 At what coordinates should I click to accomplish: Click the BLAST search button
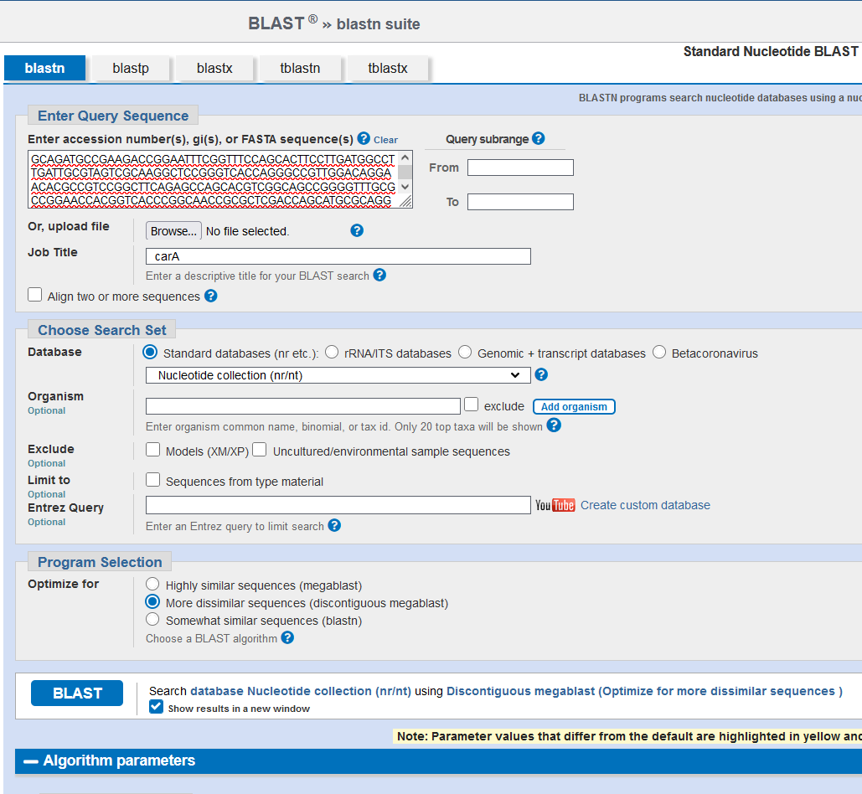coord(77,693)
